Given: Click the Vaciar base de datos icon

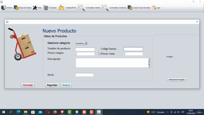Looking at the screenshot, I should pyautogui.click(x=130, y=8).
